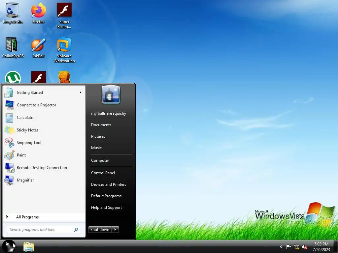Click the Shut down button

pyautogui.click(x=100, y=230)
